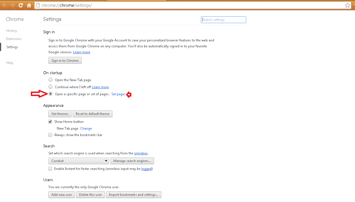The image size is (355, 202).
Task: Click the browser Back arrow
Action: tap(4, 5)
